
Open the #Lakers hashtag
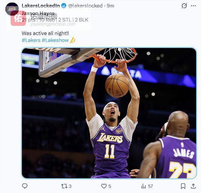coord(31,40)
